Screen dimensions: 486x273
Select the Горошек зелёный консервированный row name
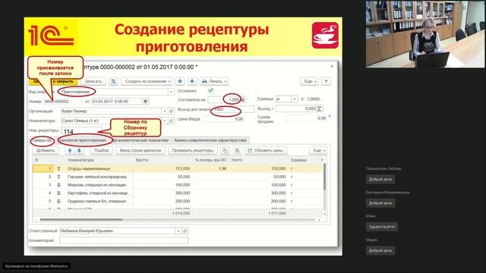98,177
